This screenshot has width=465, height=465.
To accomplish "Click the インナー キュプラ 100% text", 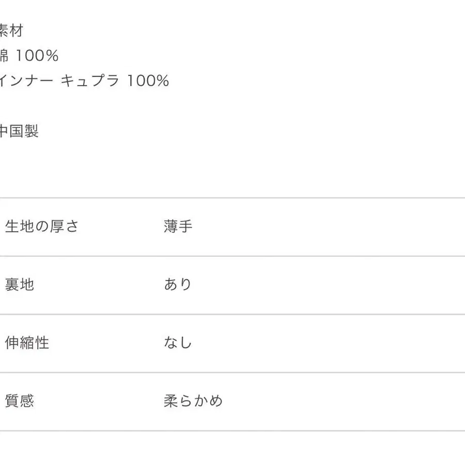I will 84,81.
